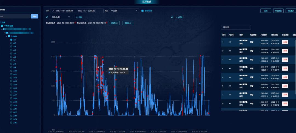Uncheck the A1 turbine checkbox

tap(11, 40)
